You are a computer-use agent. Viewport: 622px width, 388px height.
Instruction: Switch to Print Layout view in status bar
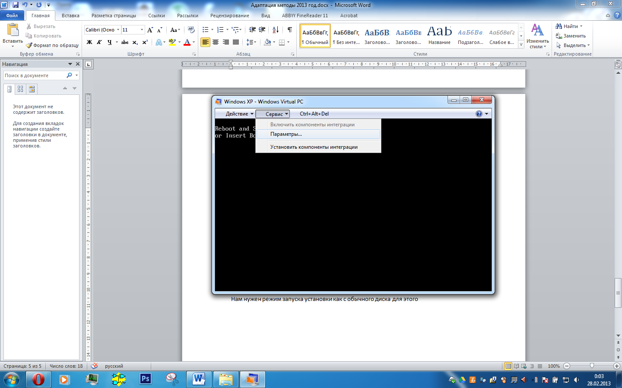[x=508, y=366]
